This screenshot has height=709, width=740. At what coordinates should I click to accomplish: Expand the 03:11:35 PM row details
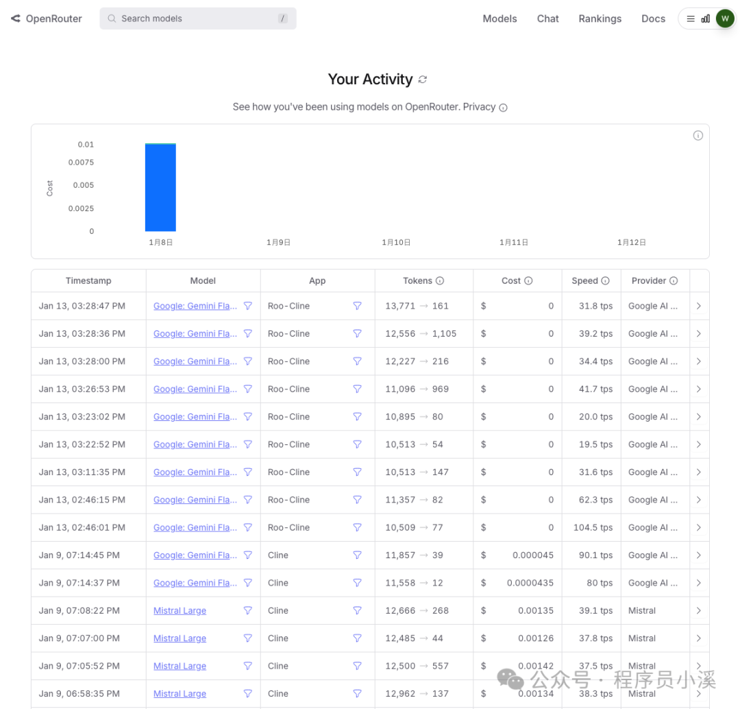pos(699,472)
